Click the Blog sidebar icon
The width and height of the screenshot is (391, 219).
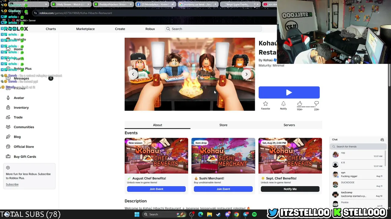pos(8,137)
